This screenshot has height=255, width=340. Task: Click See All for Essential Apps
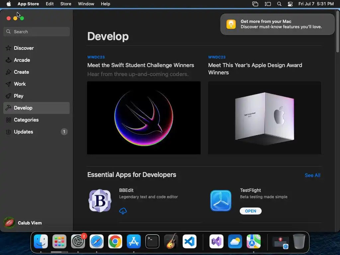tap(312, 175)
